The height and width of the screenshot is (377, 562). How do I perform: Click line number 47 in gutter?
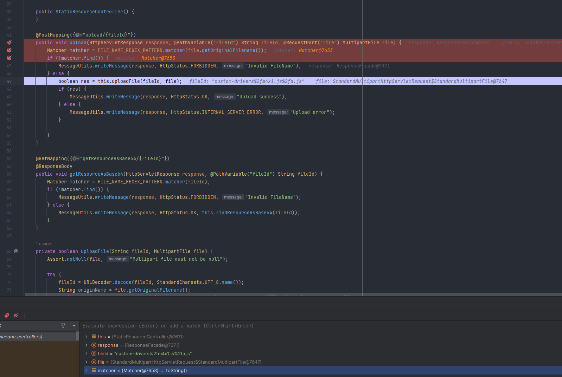click(9, 81)
